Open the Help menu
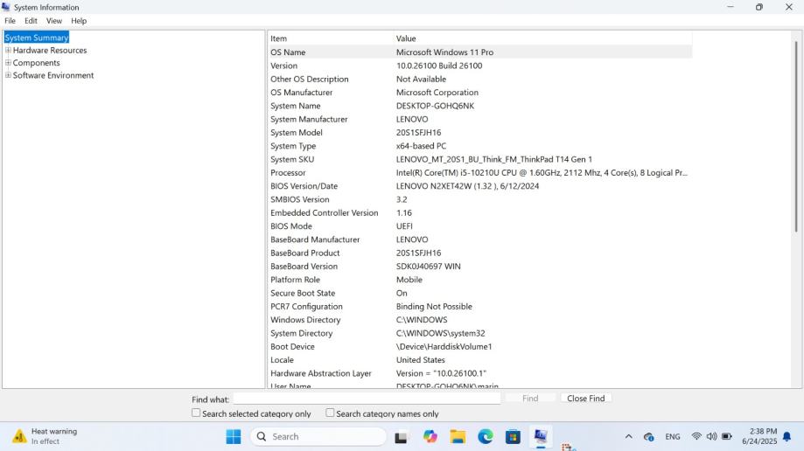Image resolution: width=804 pixels, height=451 pixels. 79,21
